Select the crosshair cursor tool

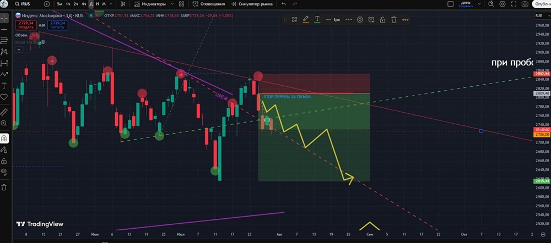point(4,18)
